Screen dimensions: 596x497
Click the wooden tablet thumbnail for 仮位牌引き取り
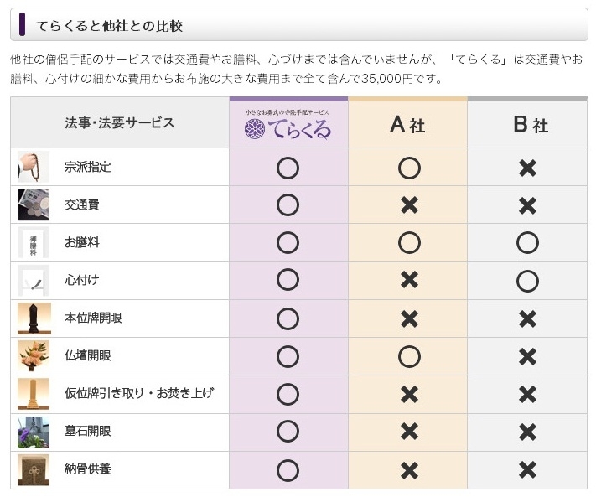click(34, 394)
